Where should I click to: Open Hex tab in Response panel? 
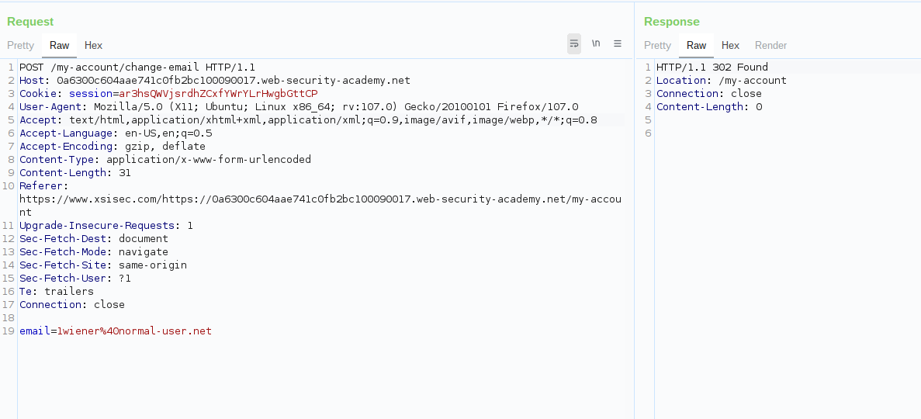tap(730, 45)
